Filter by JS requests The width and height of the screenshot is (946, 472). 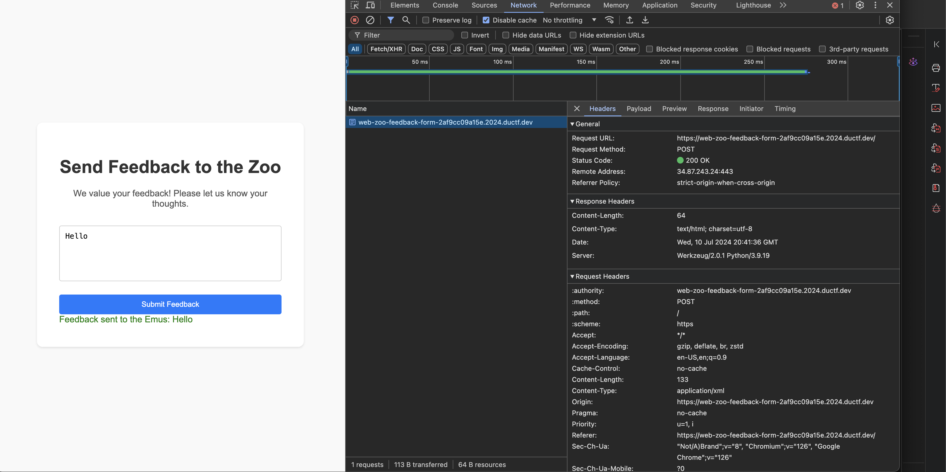tap(457, 49)
